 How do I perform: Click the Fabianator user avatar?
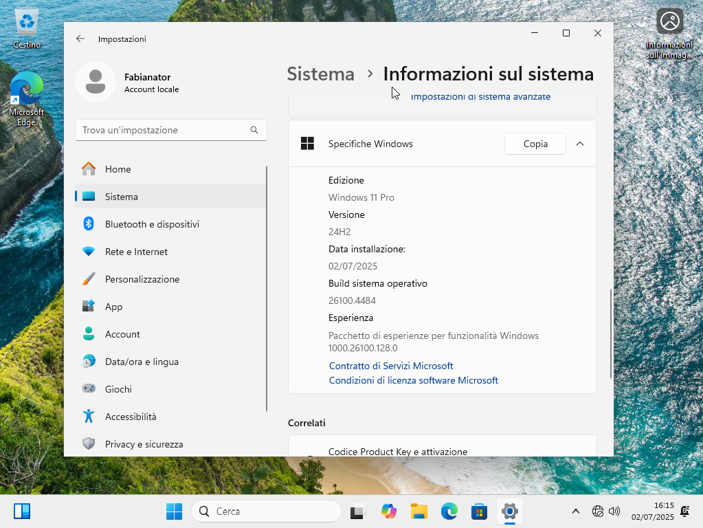pyautogui.click(x=96, y=82)
